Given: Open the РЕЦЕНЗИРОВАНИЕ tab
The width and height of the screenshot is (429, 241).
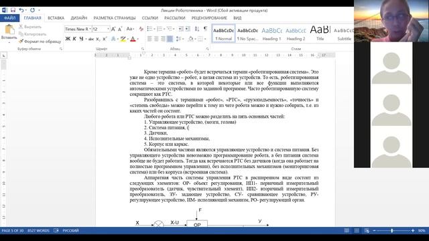Looking at the screenshot, I should (x=209, y=18).
